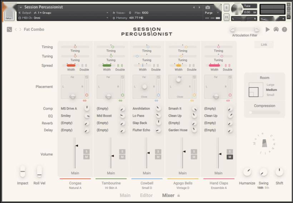Click the MIDI controller icon next to play
This screenshot has width=293, height=203.
276,29
